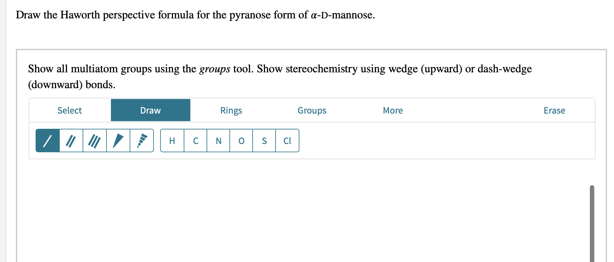Pick the chlorine atom button
This screenshot has width=614, height=262.
tap(287, 141)
